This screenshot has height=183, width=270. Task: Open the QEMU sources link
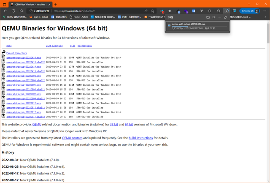pyautogui.click(x=72, y=138)
